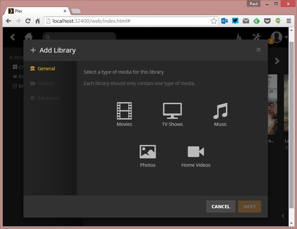Click the Raúl profile button in Chrome
The image size is (297, 229).
pos(254,3)
